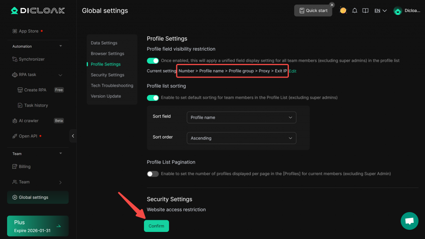Click the gold coin rewards icon

click(343, 10)
